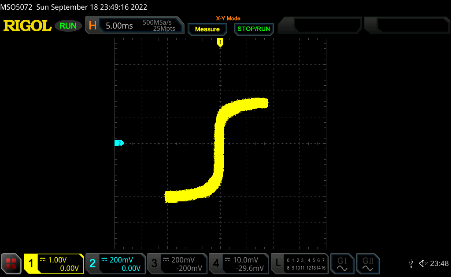
Task: Click the 500MSa/s sample rate readout
Action: tap(157, 22)
